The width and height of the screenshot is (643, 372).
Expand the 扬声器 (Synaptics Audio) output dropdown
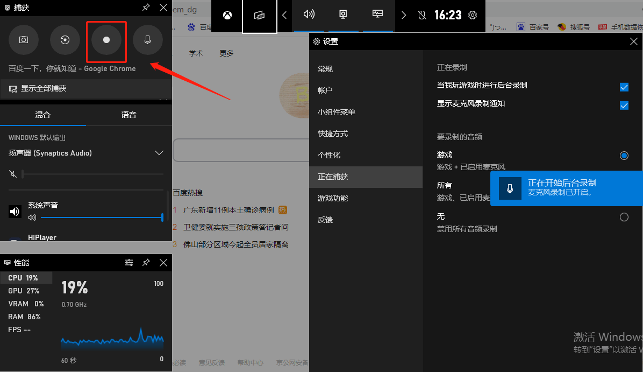coord(159,153)
